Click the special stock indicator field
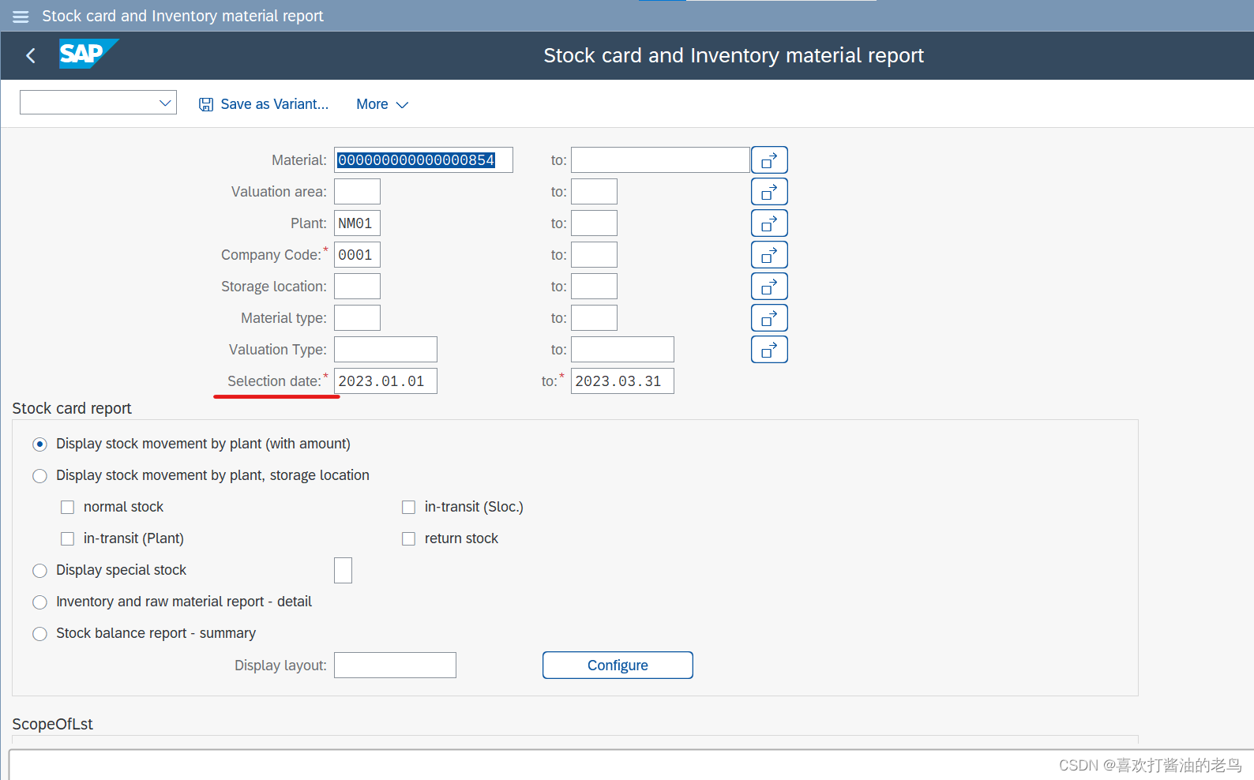Viewport: 1254px width, 780px height. tap(343, 570)
